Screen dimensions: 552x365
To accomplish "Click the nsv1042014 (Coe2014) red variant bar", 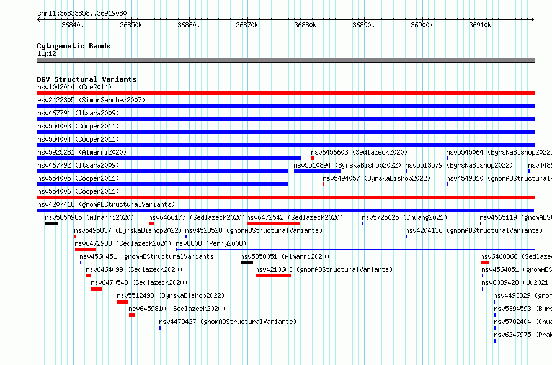I will (x=285, y=93).
